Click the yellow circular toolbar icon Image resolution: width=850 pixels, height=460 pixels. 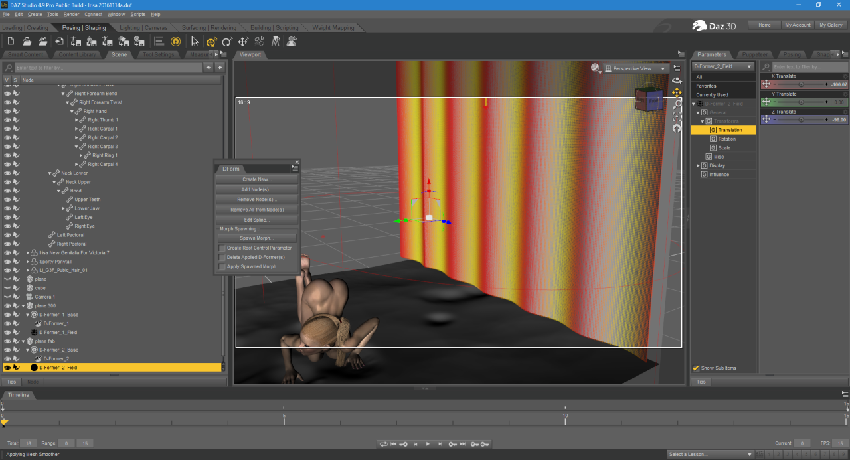tap(175, 42)
